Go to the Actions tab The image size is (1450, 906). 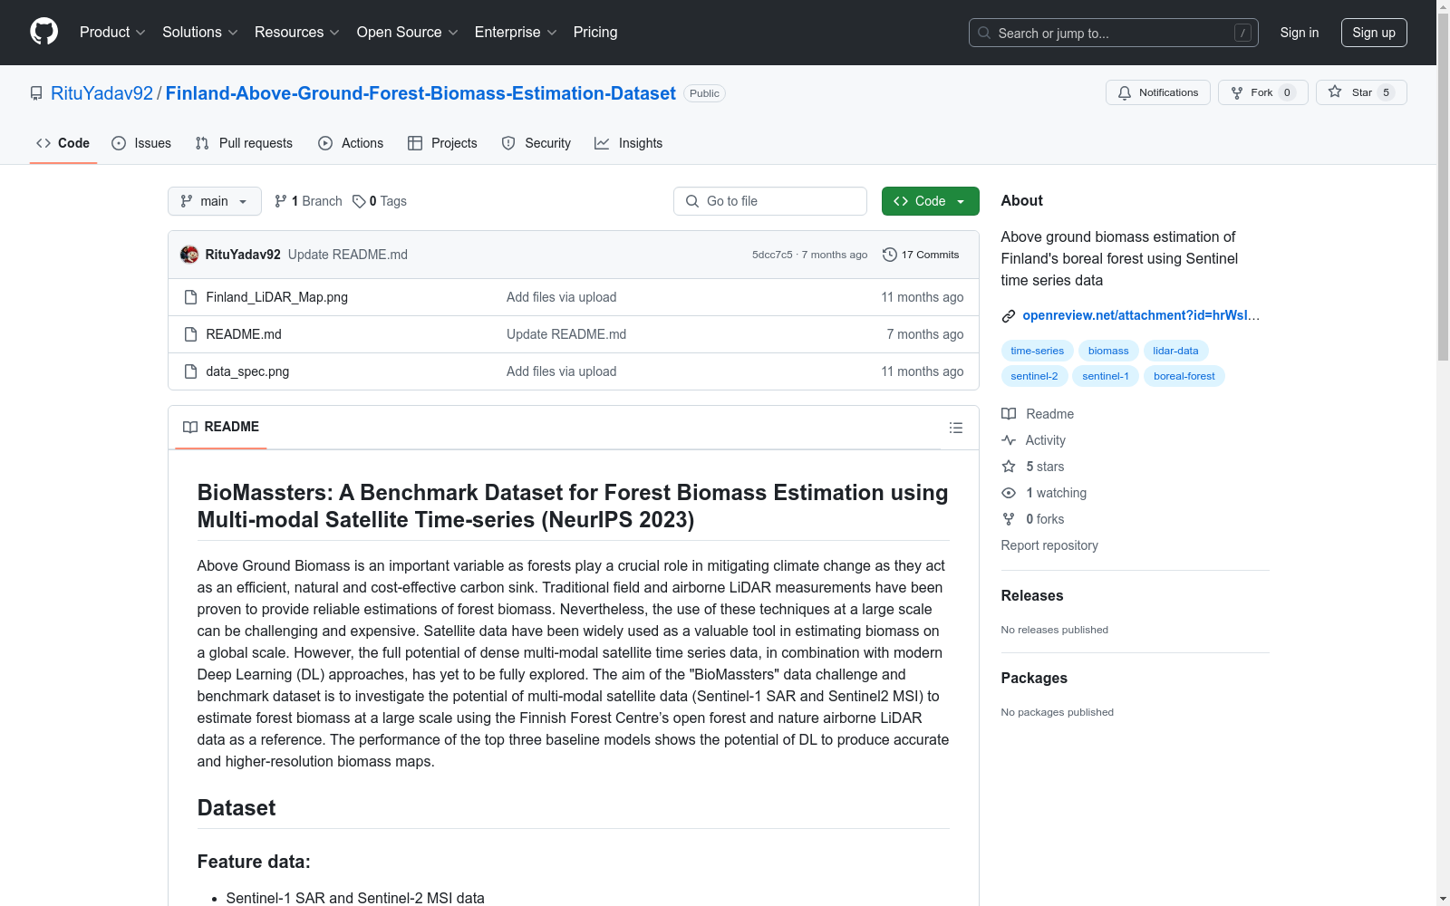coord(351,143)
